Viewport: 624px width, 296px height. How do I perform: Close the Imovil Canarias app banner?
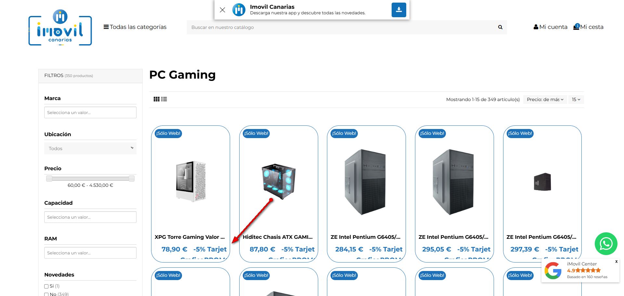(x=222, y=10)
